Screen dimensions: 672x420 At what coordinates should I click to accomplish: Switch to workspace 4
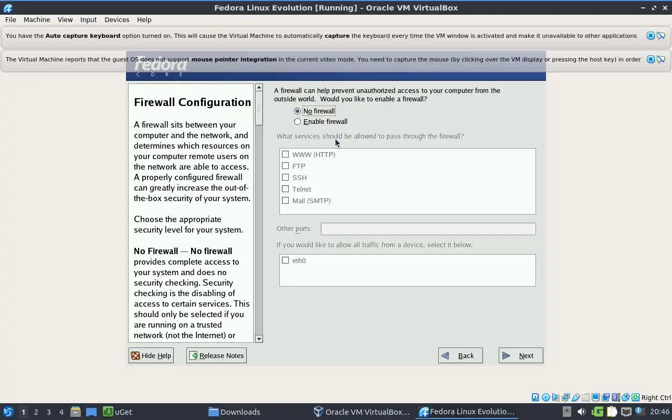coord(61,412)
